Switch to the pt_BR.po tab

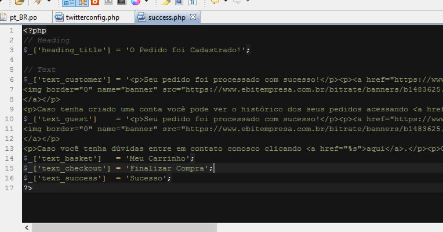click(24, 17)
